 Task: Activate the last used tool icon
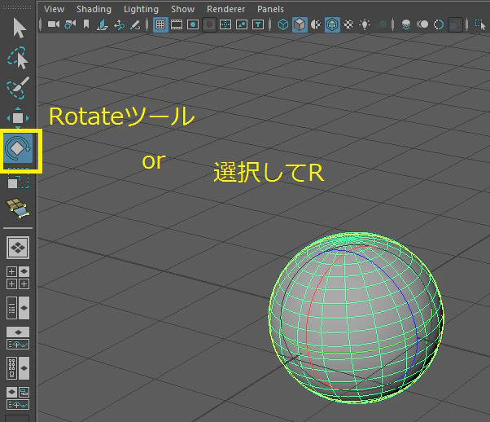click(x=18, y=209)
